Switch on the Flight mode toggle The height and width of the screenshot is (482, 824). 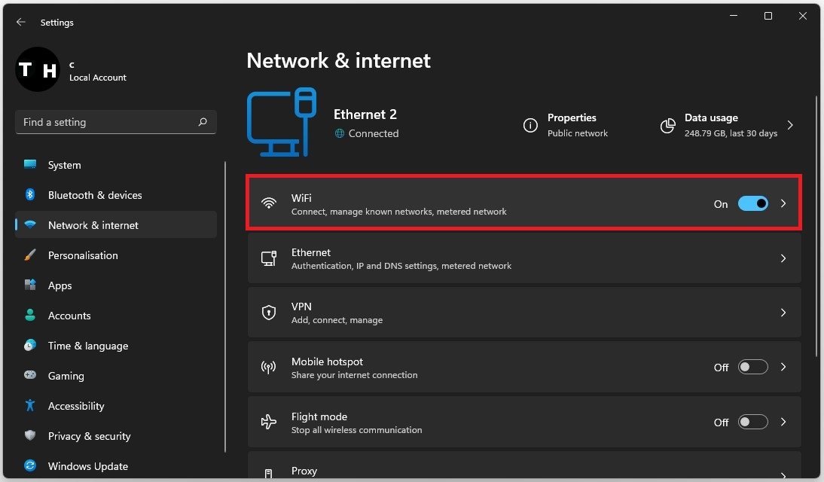(752, 423)
